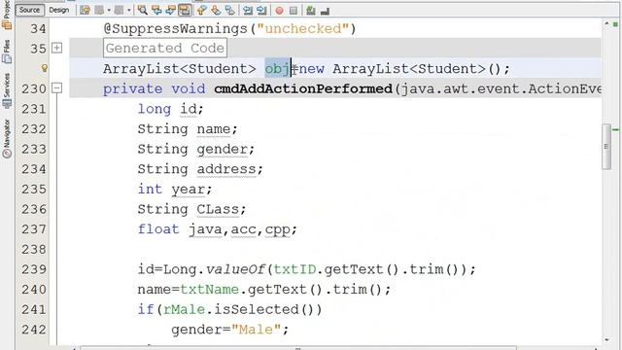Click line number 238 in gutter
Image resolution: width=622 pixels, height=350 pixels.
point(34,249)
